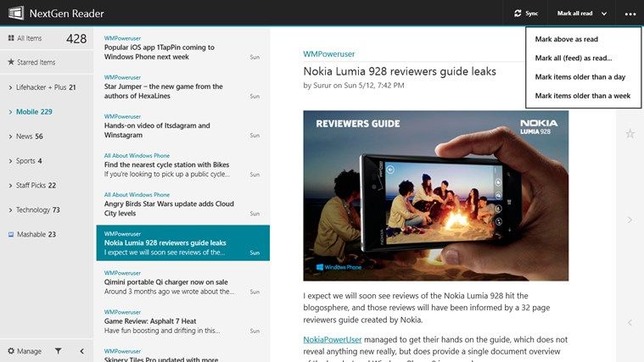Screen dimensions: 644x362
Task: Select the Sports 4 category
Action: point(29,161)
